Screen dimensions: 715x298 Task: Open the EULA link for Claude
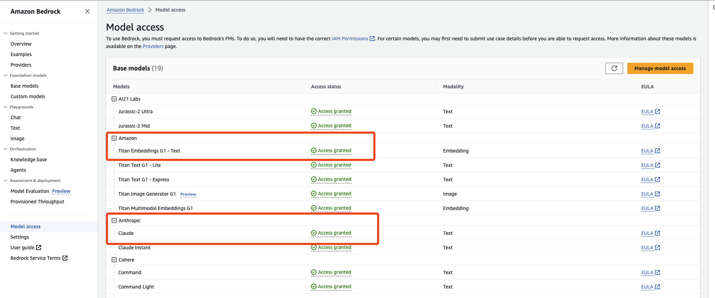(650, 233)
